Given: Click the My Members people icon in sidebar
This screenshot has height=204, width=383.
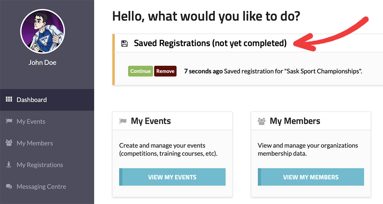Looking at the screenshot, I should coord(9,143).
